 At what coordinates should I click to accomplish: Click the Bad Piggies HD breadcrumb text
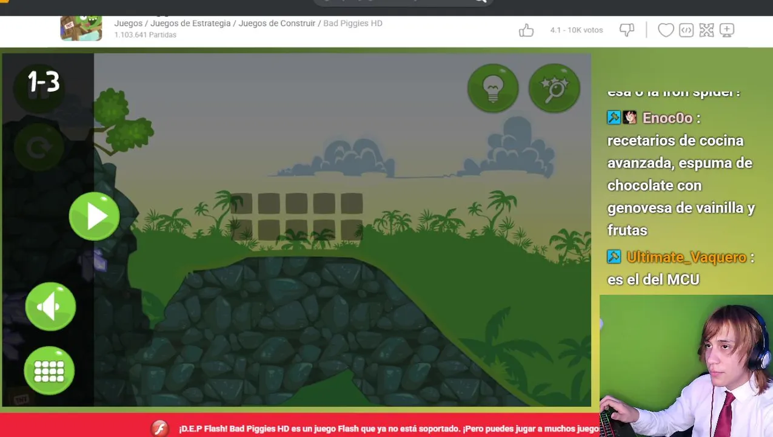point(353,23)
